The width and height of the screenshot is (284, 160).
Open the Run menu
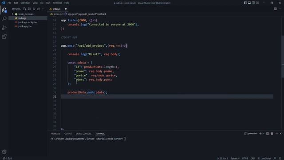[x=48, y=3]
